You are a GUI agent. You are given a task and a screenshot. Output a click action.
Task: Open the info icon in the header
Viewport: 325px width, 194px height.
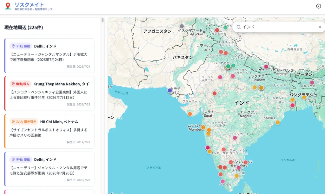(x=319, y=6)
